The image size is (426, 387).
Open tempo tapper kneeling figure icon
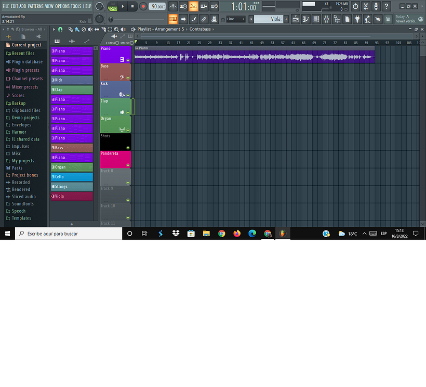(368, 19)
